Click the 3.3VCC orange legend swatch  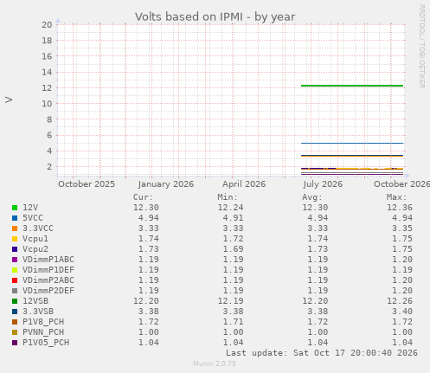15,228
